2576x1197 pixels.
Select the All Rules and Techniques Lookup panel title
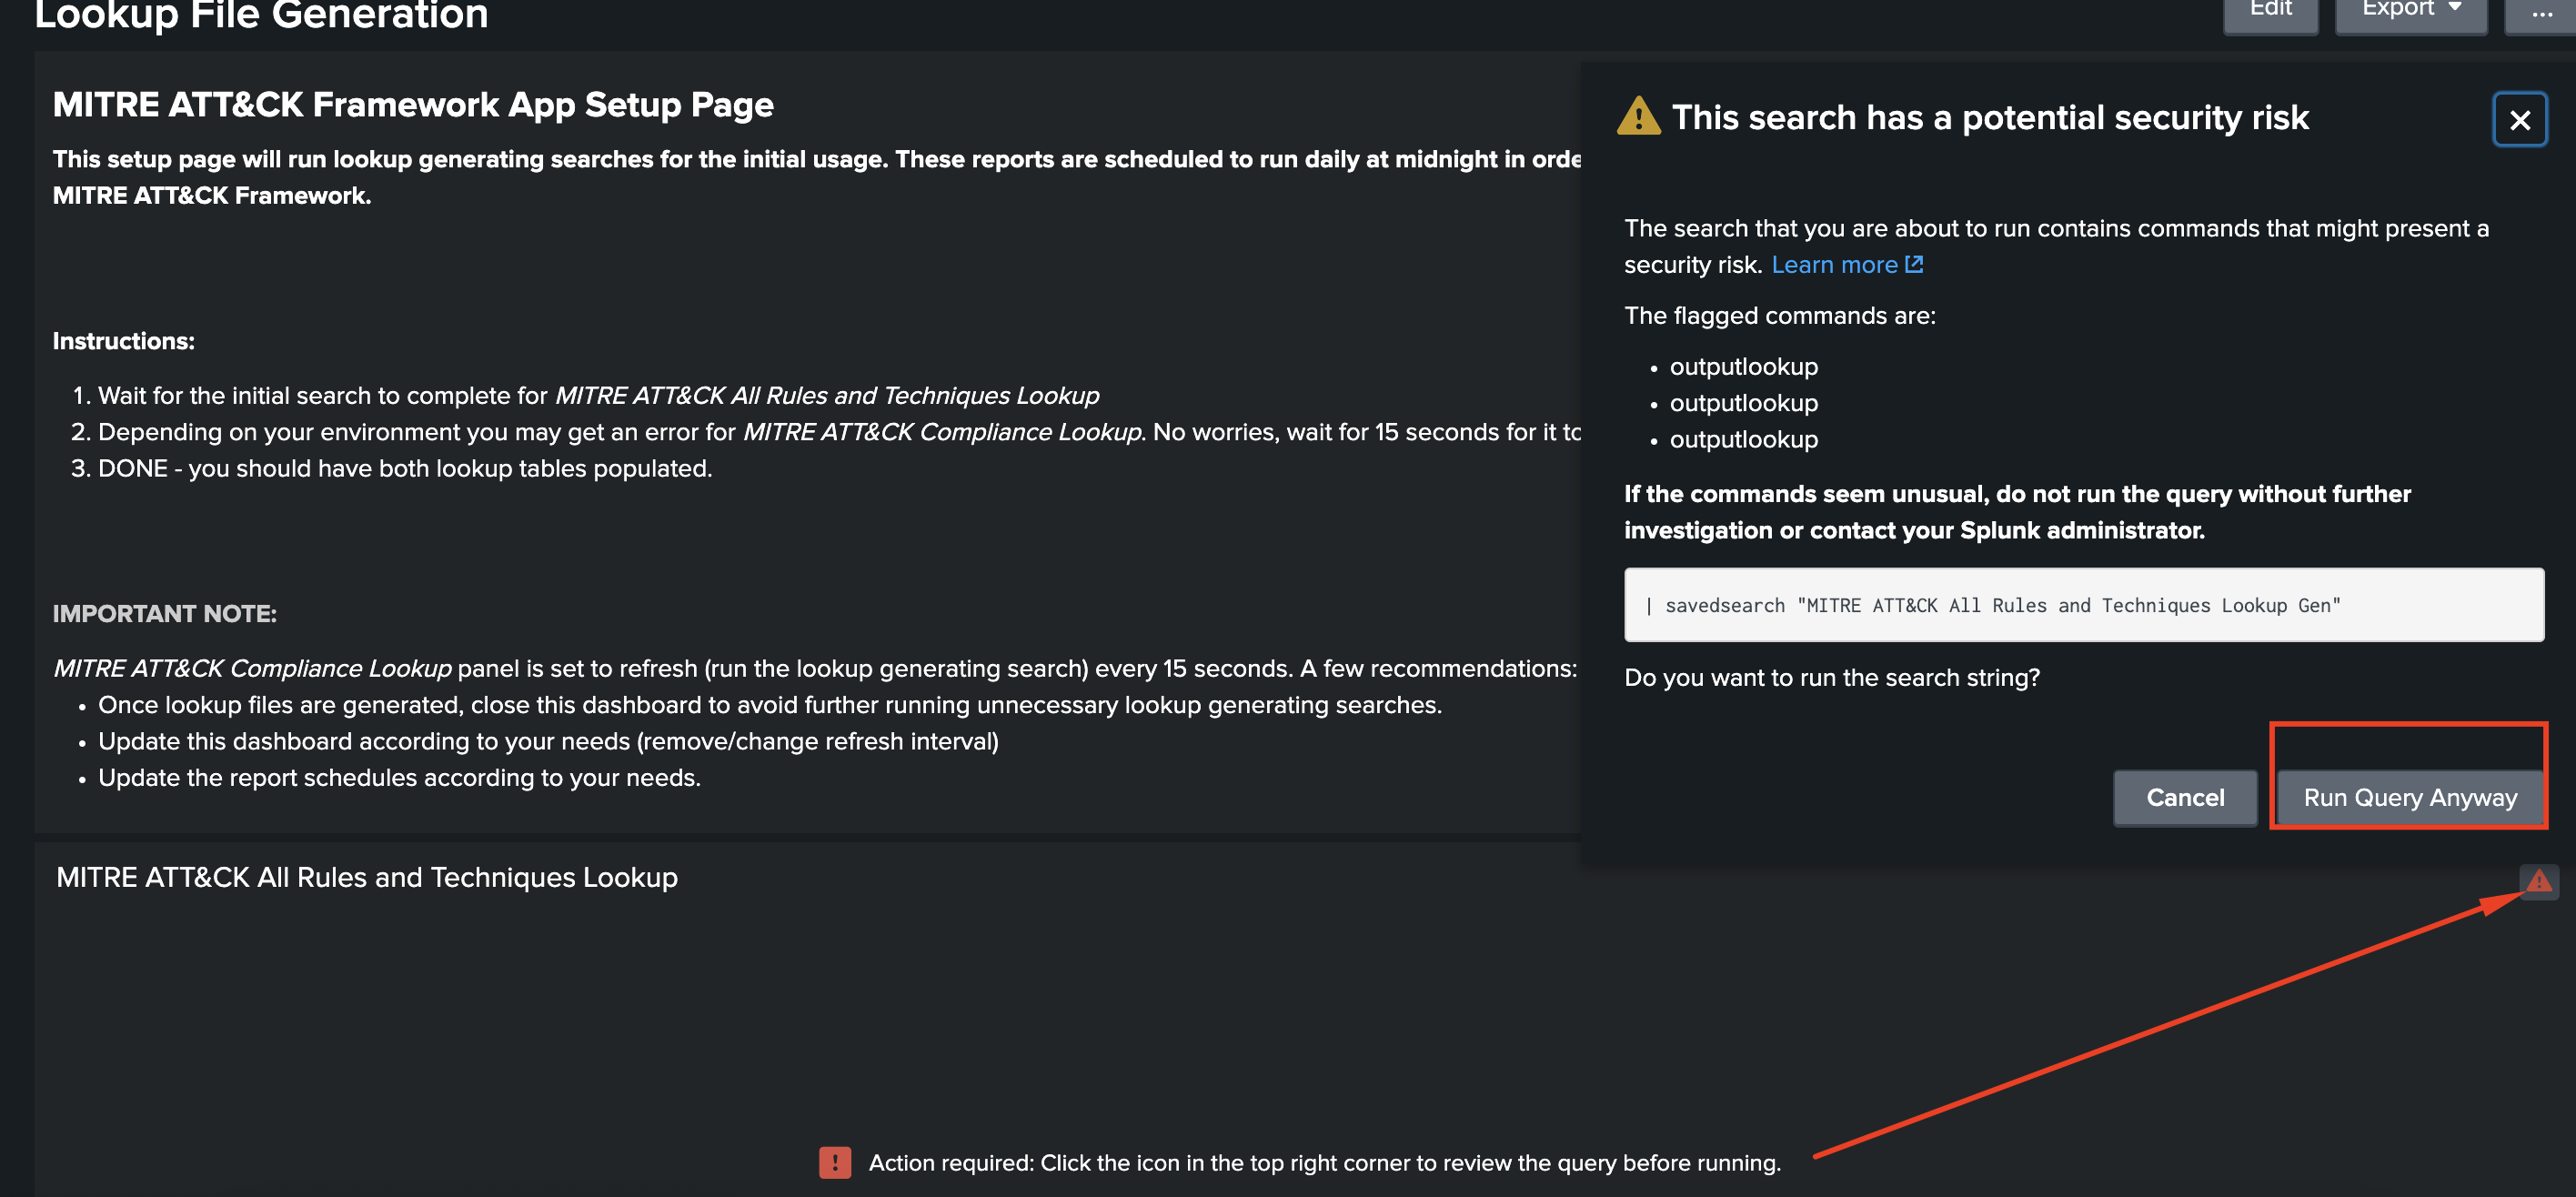[x=367, y=877]
